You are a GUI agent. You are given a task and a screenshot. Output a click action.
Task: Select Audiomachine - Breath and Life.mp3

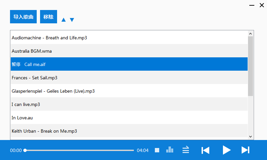point(129,38)
